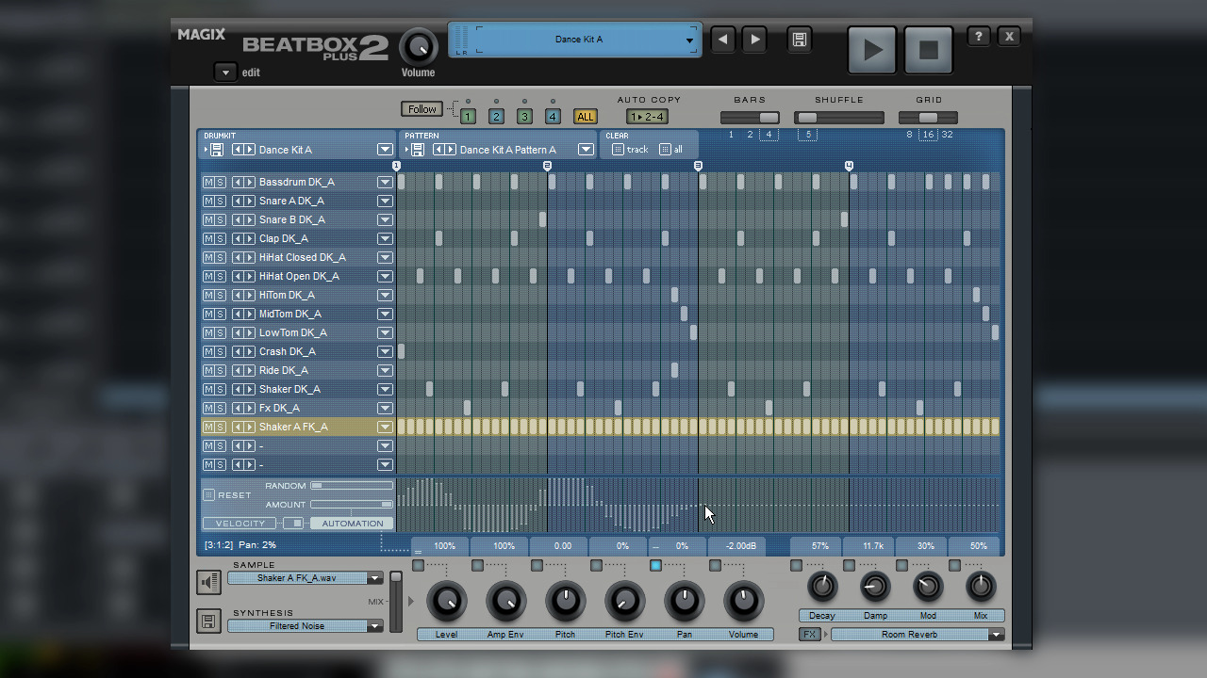Click the Auto Copy 1>2-4 button

coord(647,117)
